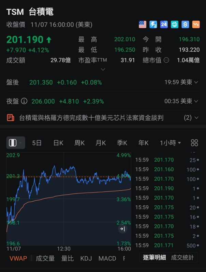This screenshot has height=272, width=206.
Task: Select the 201.175 tick row with 16 shares
Action: pos(167,217)
